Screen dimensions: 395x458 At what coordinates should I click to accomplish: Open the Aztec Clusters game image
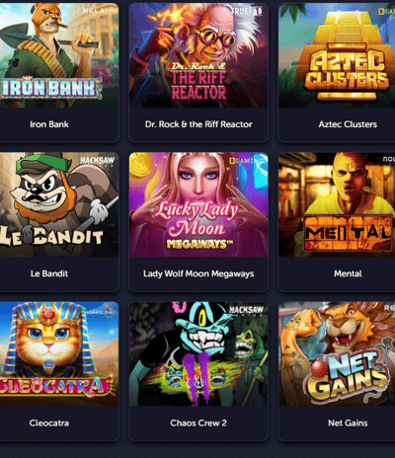337,55
